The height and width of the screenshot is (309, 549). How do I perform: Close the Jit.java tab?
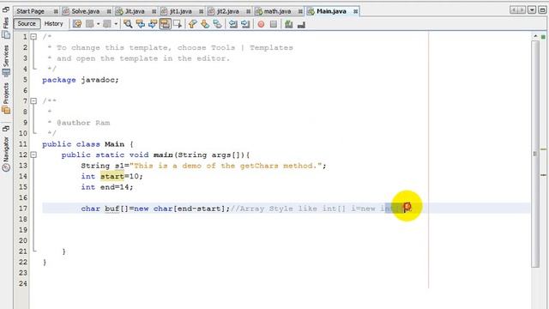[x=154, y=11]
